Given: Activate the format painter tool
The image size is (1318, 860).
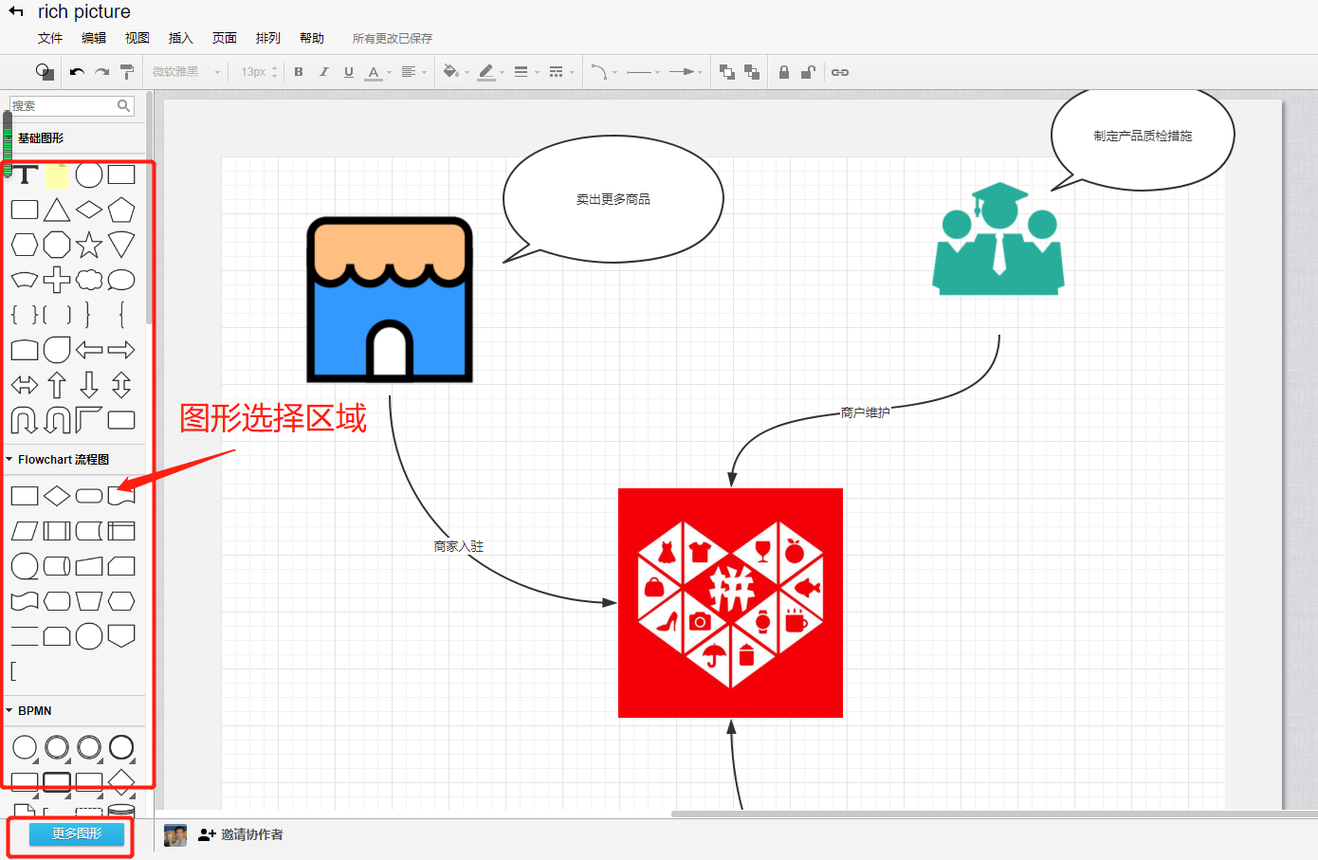Looking at the screenshot, I should [127, 72].
